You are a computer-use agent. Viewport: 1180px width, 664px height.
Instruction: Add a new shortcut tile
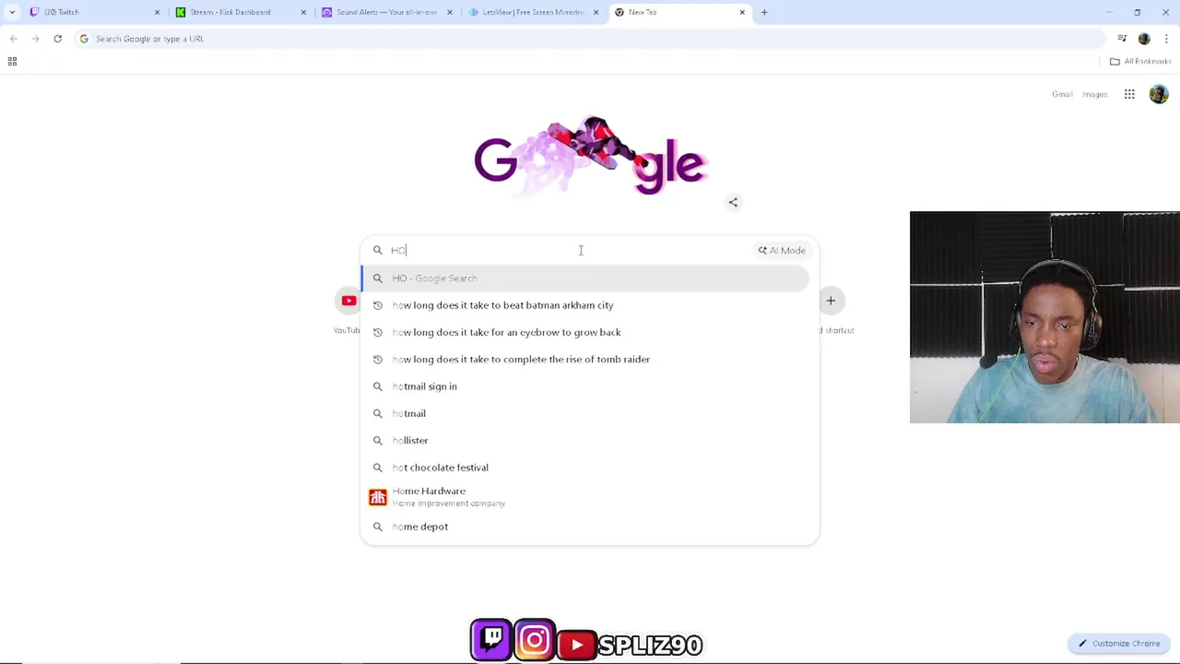pyautogui.click(x=831, y=301)
